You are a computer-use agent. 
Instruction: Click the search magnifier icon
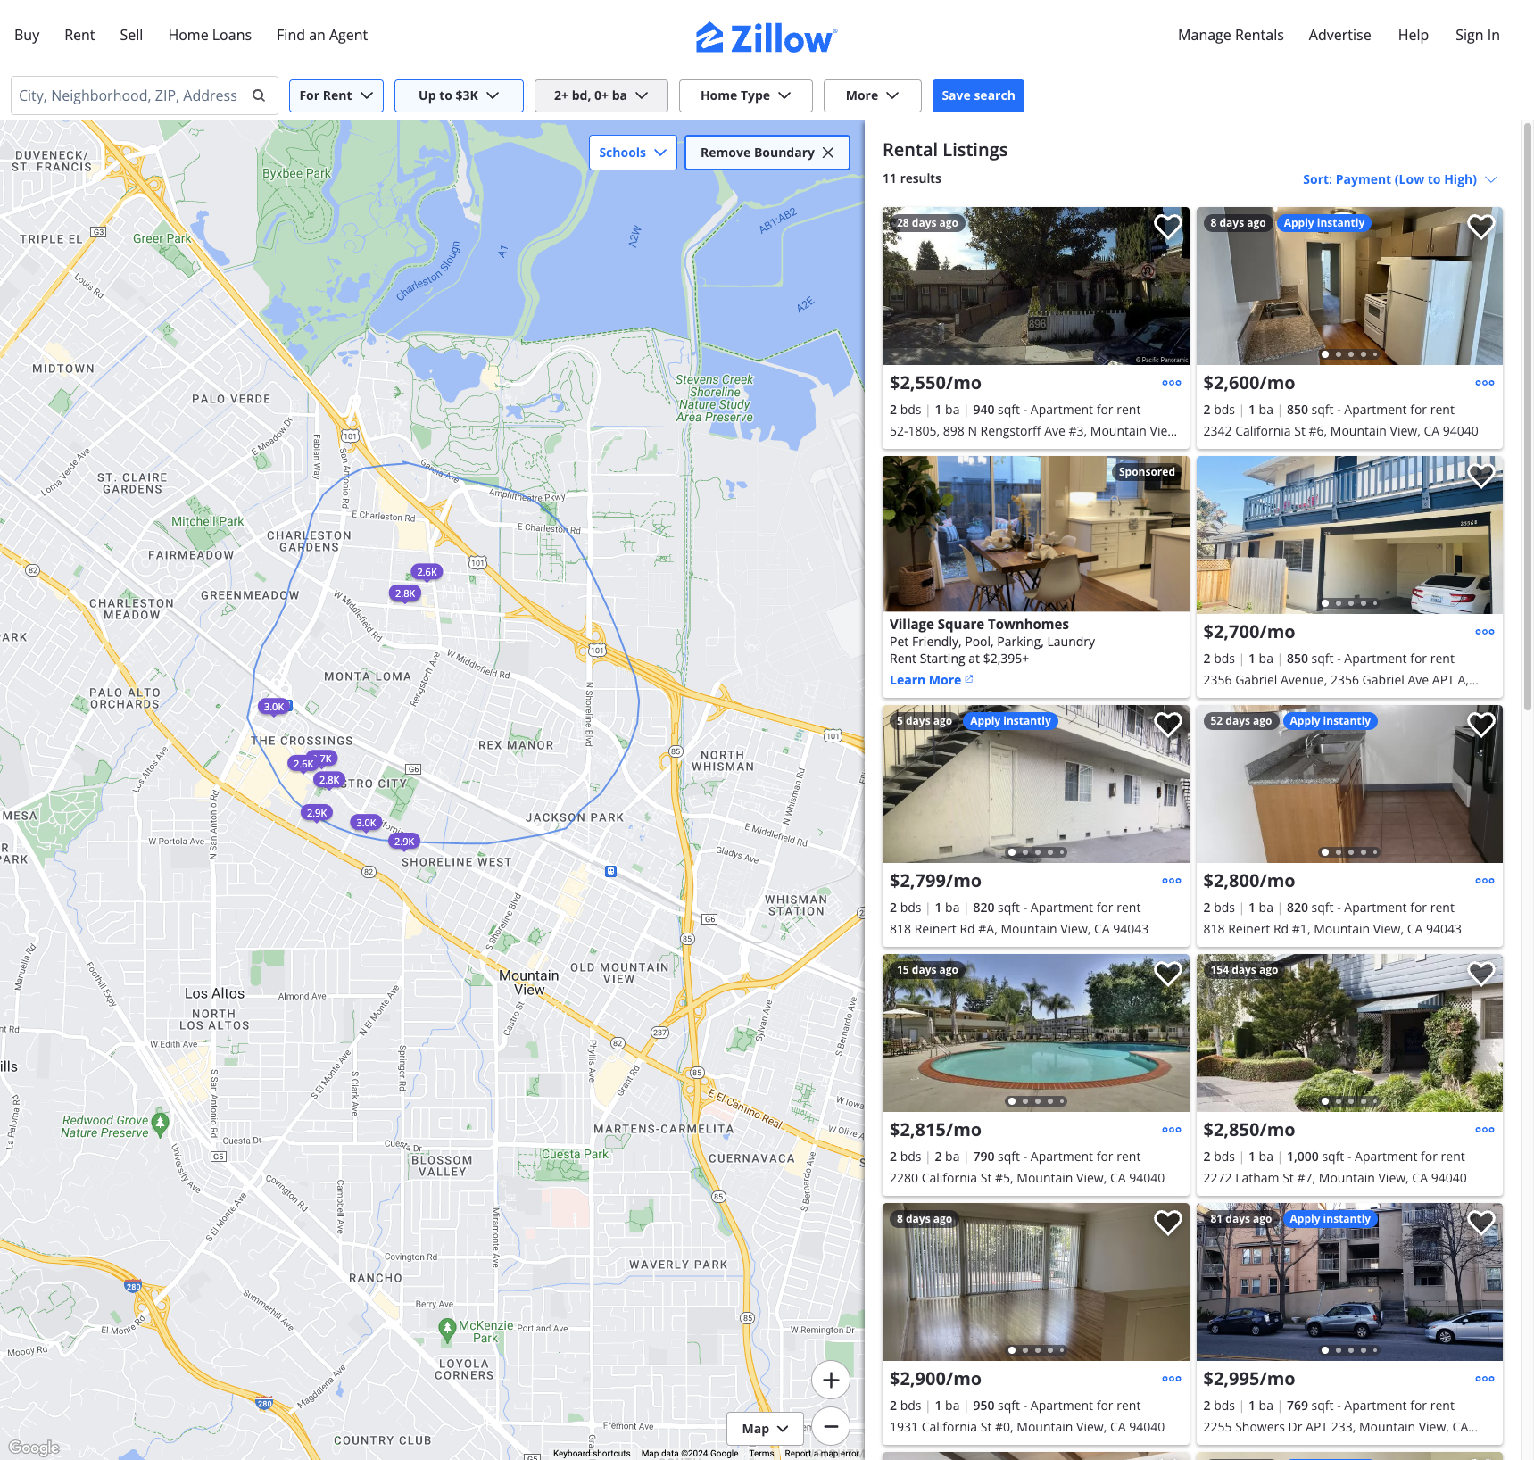point(259,95)
